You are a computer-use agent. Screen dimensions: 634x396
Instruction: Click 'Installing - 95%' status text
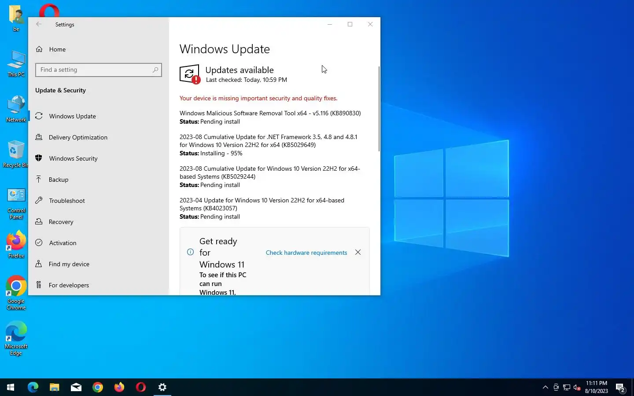coord(221,153)
